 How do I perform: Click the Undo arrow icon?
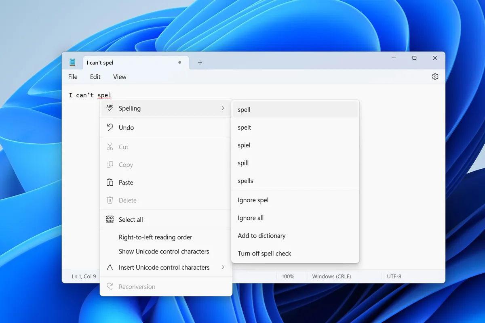coord(109,127)
